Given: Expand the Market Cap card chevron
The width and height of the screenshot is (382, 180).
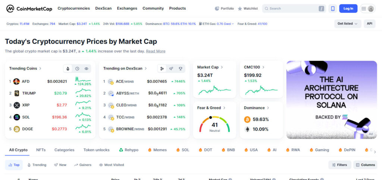Looking at the screenshot, I should click(x=222, y=67).
